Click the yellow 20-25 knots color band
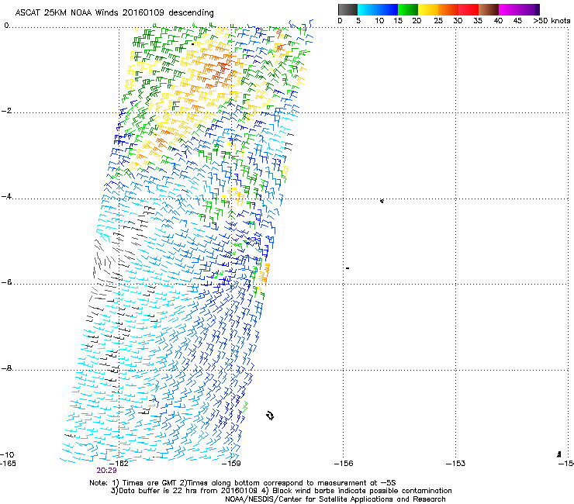Viewport: 574px width, 504px height. click(x=428, y=9)
